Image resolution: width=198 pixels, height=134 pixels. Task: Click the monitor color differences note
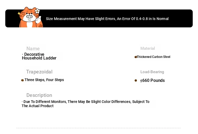click(86, 104)
